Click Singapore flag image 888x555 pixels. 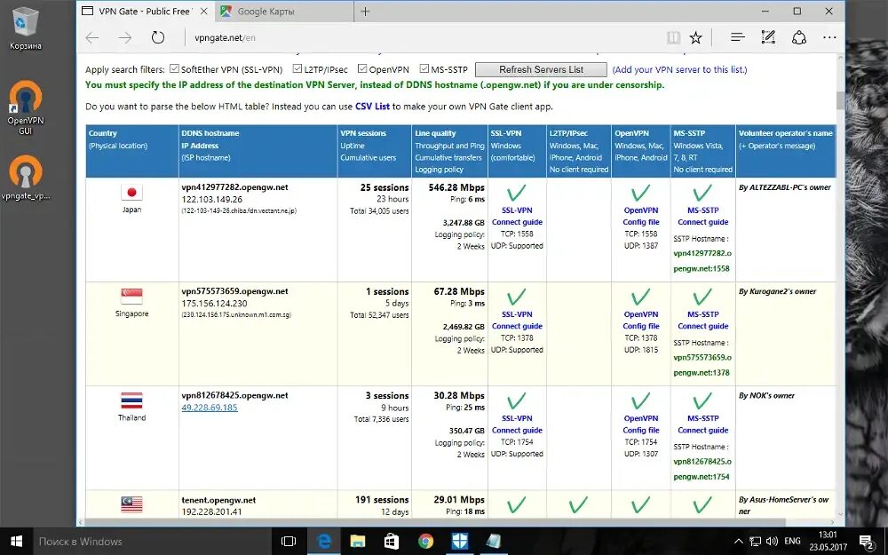tap(131, 297)
